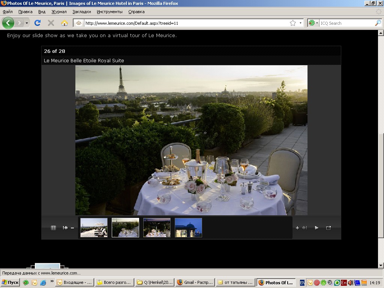Click the ICQ search magnifier icon

point(378,23)
